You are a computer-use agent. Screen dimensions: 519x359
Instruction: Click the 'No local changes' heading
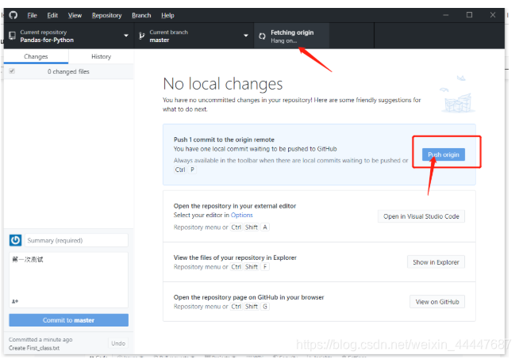pos(223,84)
